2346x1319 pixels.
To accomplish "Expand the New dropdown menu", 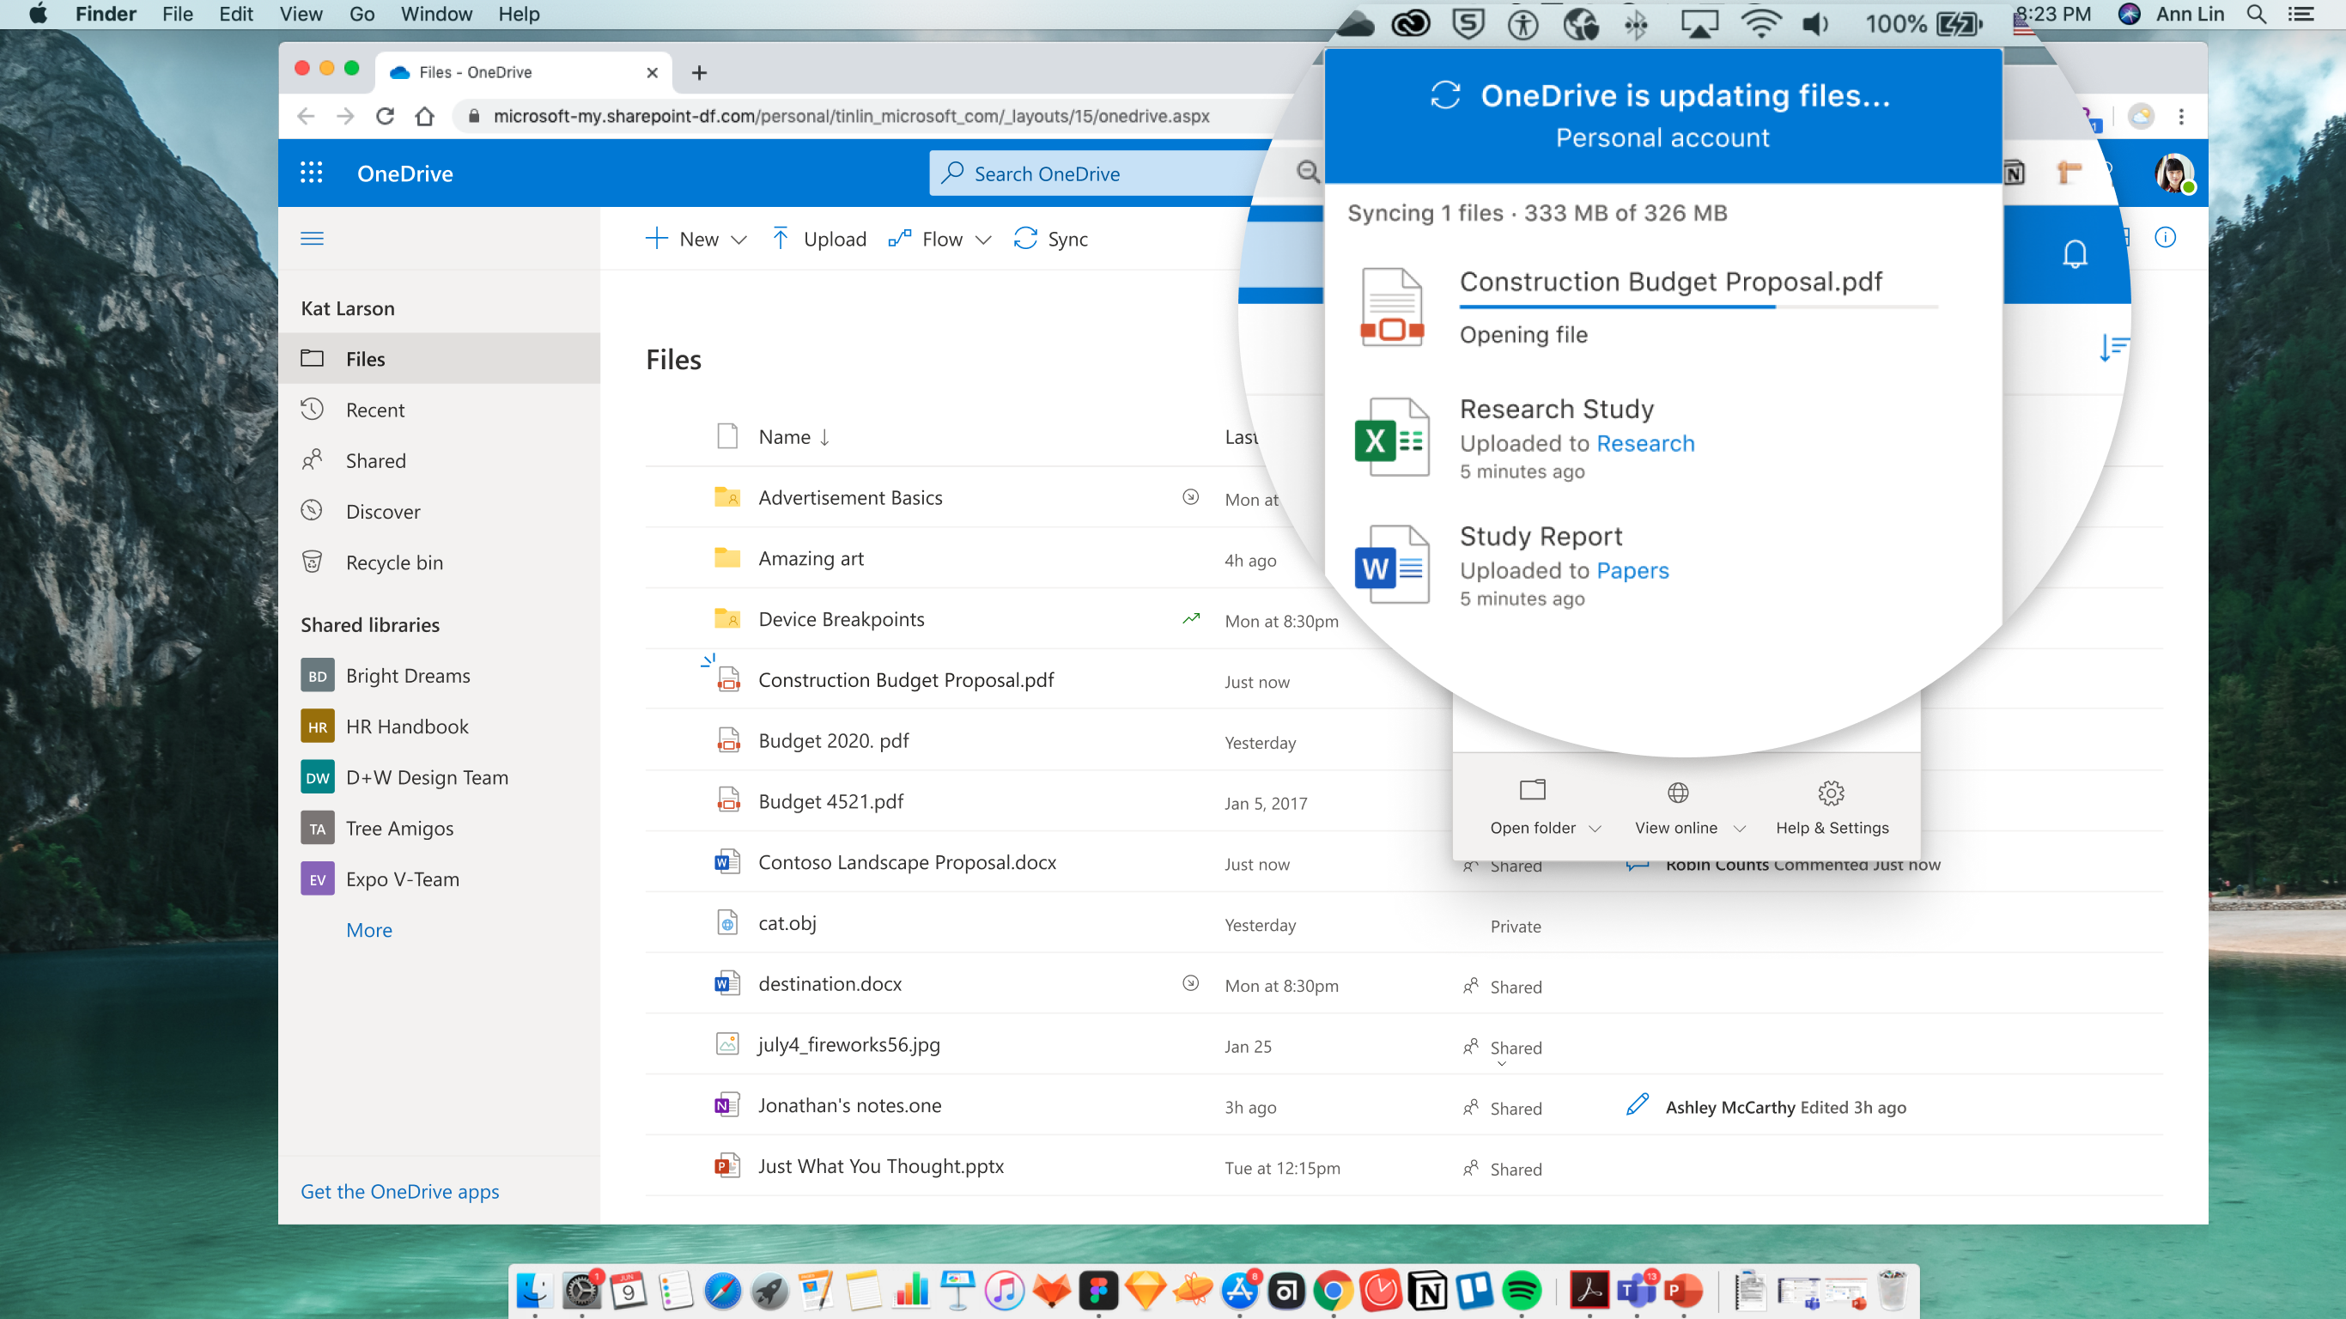I will (x=738, y=240).
